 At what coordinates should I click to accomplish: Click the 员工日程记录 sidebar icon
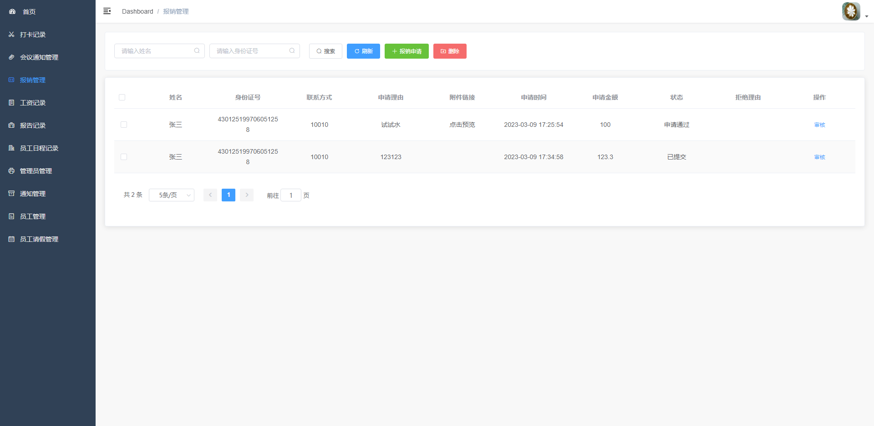tap(11, 148)
